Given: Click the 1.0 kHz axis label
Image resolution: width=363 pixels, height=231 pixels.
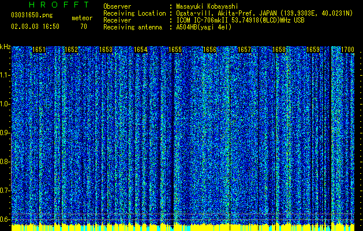Looking at the screenshot, I should click(5, 105).
